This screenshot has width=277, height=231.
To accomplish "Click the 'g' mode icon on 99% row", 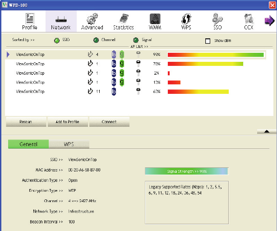I will 122,55.
